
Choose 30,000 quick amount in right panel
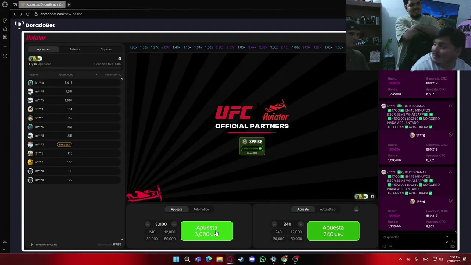(x=279, y=239)
